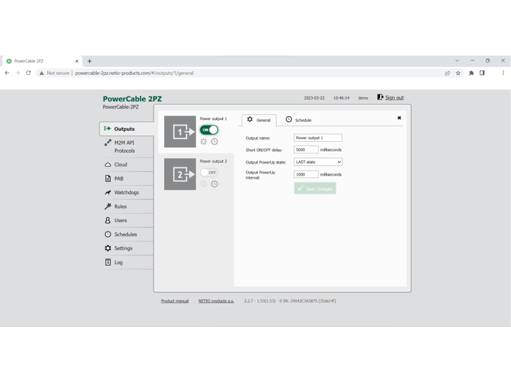The height and width of the screenshot is (383, 511).
Task: Click the date 2023-03-22 text
Action: (314, 98)
